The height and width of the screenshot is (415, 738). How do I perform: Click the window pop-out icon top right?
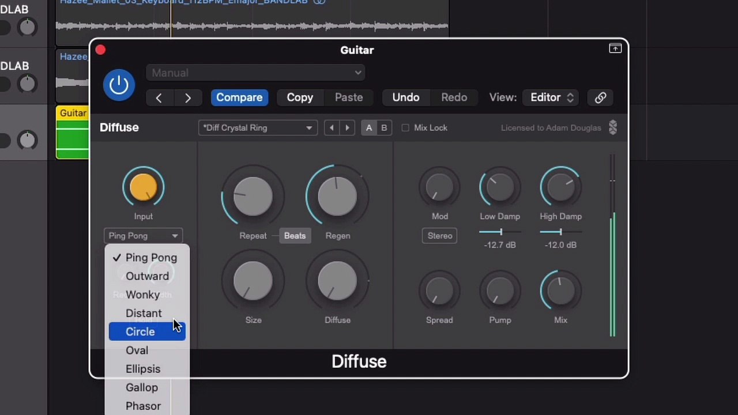[x=615, y=49]
